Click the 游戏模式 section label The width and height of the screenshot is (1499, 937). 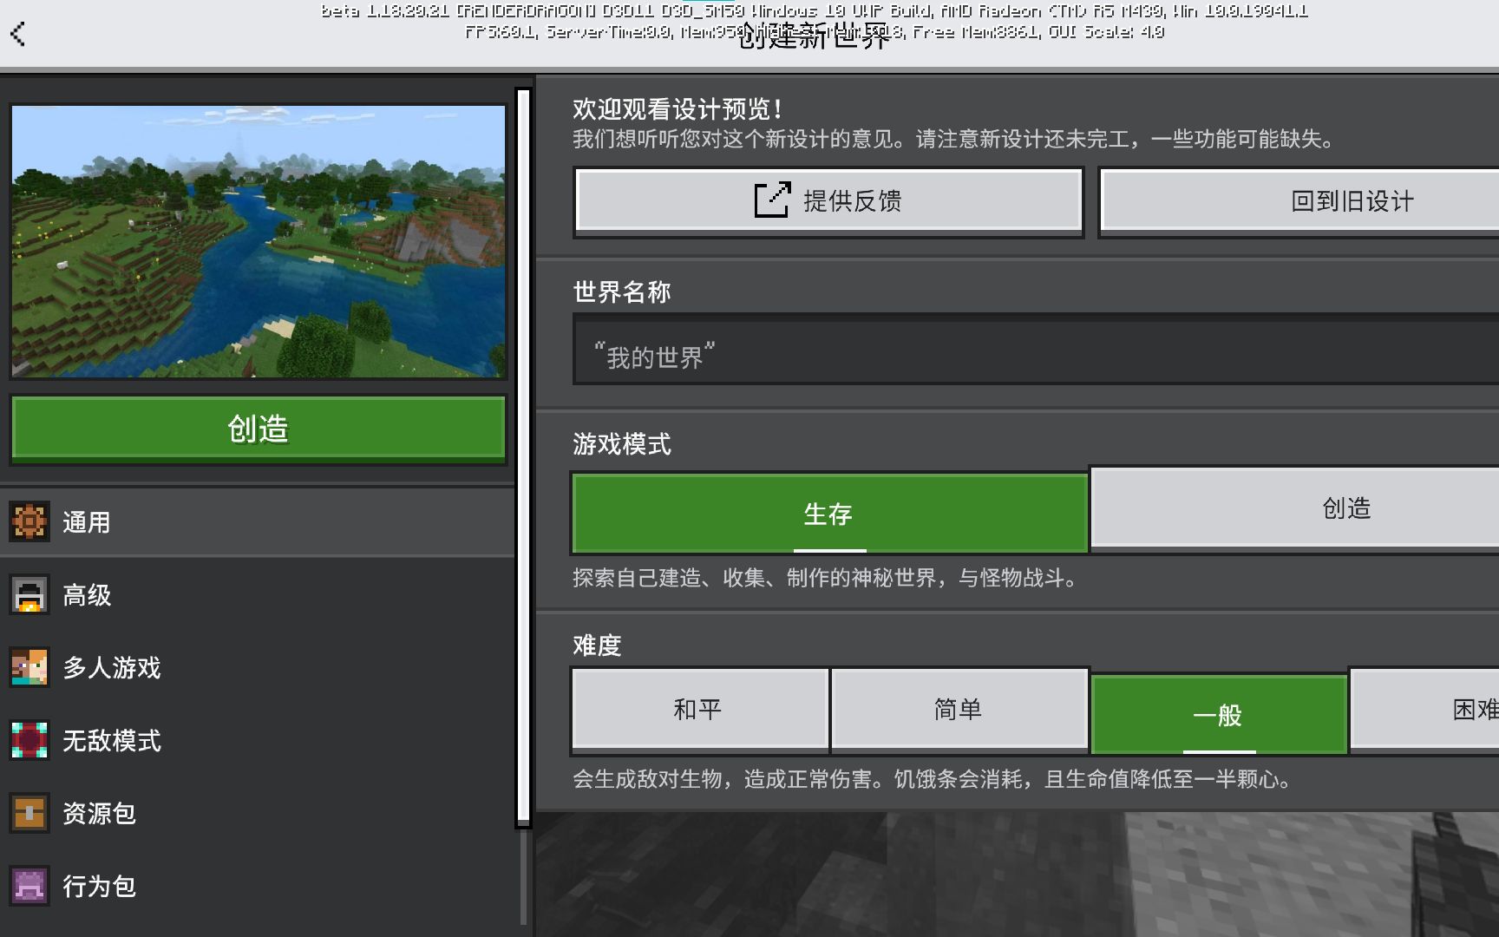(622, 444)
